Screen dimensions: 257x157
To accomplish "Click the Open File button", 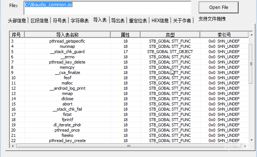I will pyautogui.click(x=219, y=7).
